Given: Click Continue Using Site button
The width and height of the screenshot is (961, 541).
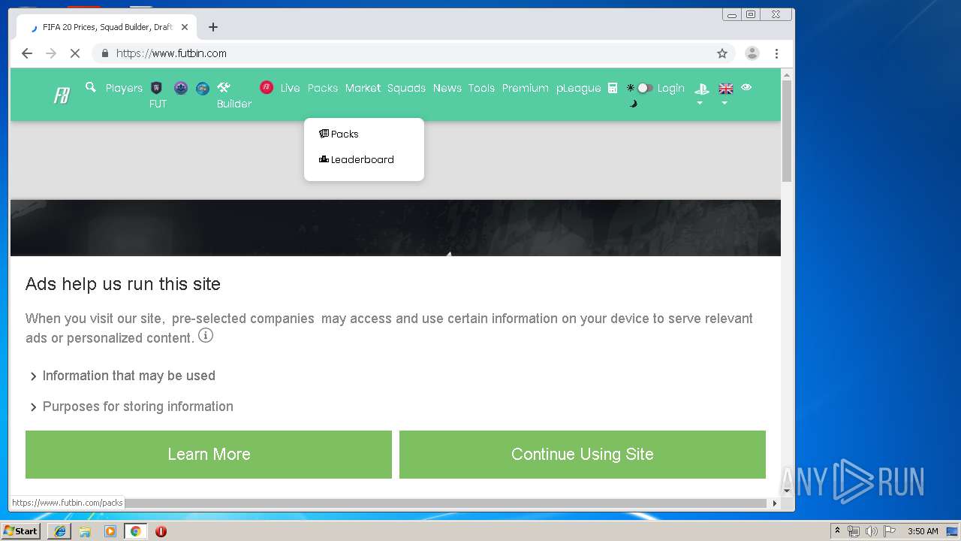Looking at the screenshot, I should click(x=583, y=455).
